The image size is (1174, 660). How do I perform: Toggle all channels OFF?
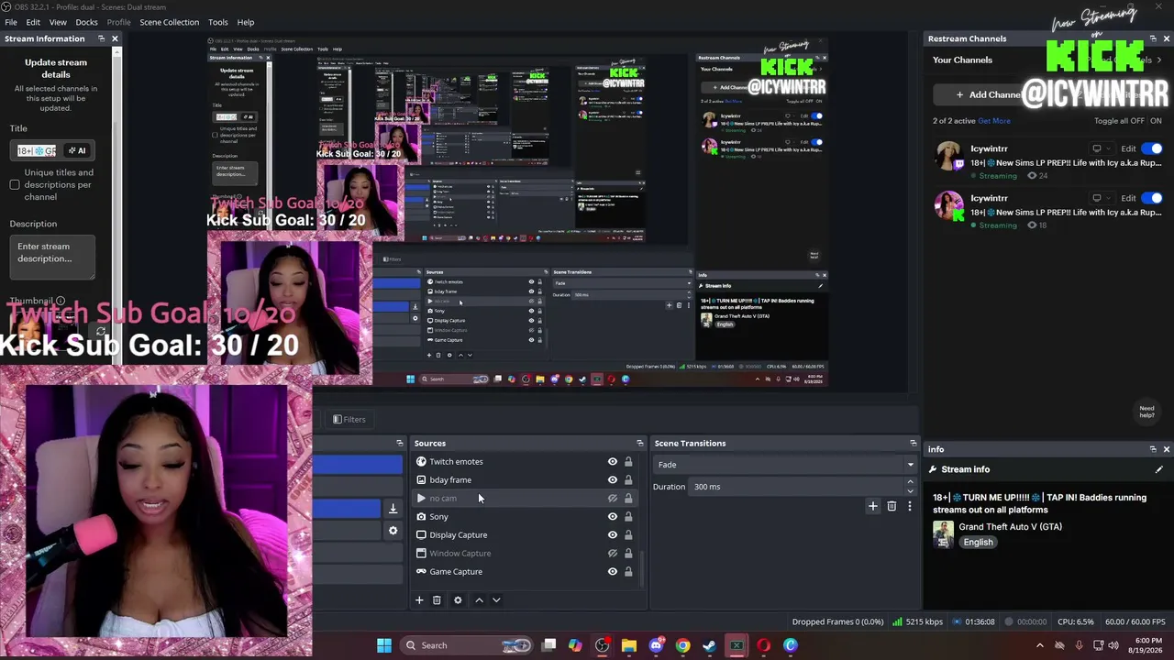point(1136,121)
